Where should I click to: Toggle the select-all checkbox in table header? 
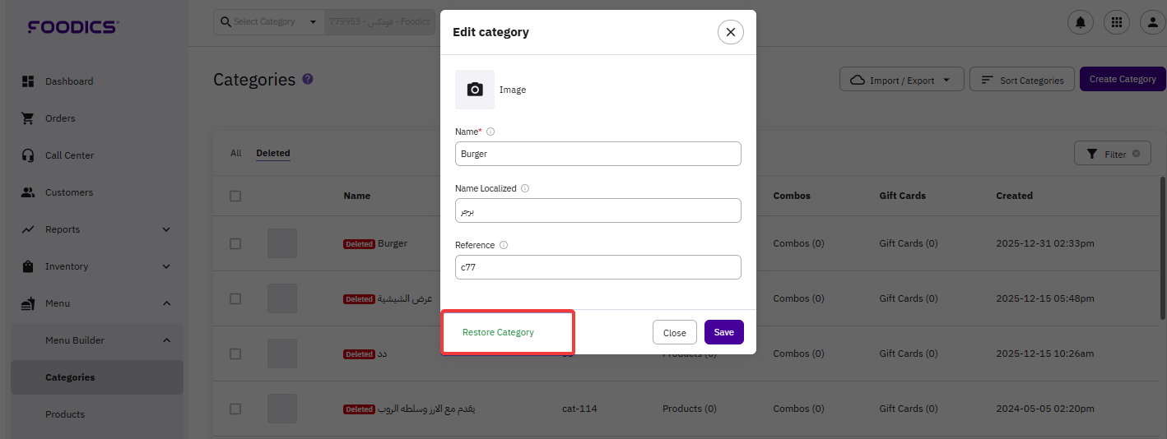click(235, 196)
